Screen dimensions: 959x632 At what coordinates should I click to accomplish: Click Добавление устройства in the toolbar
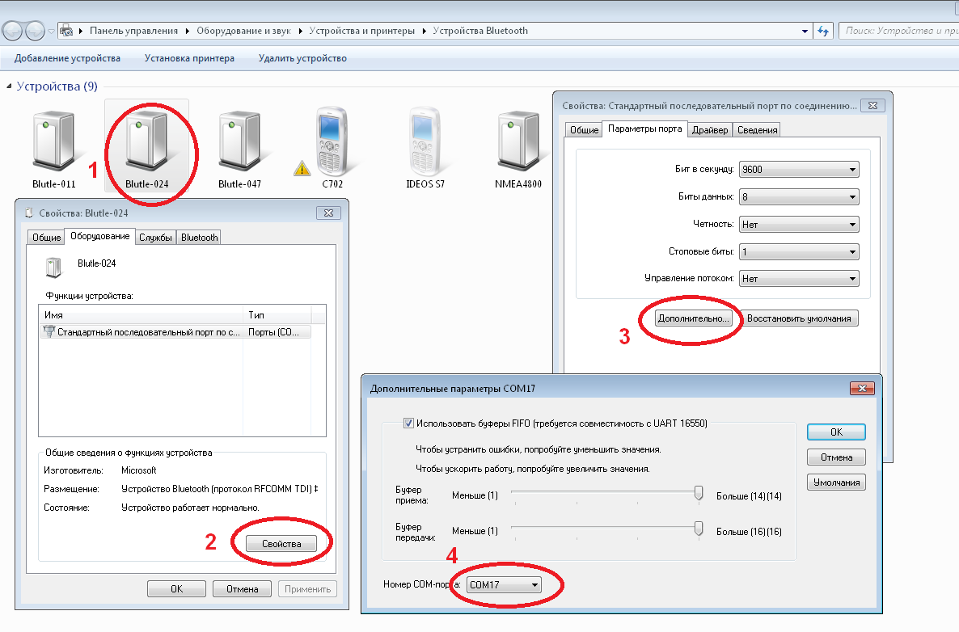pos(67,58)
